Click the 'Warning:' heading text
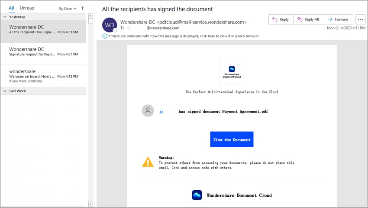This screenshot has width=368, height=208. (x=166, y=157)
